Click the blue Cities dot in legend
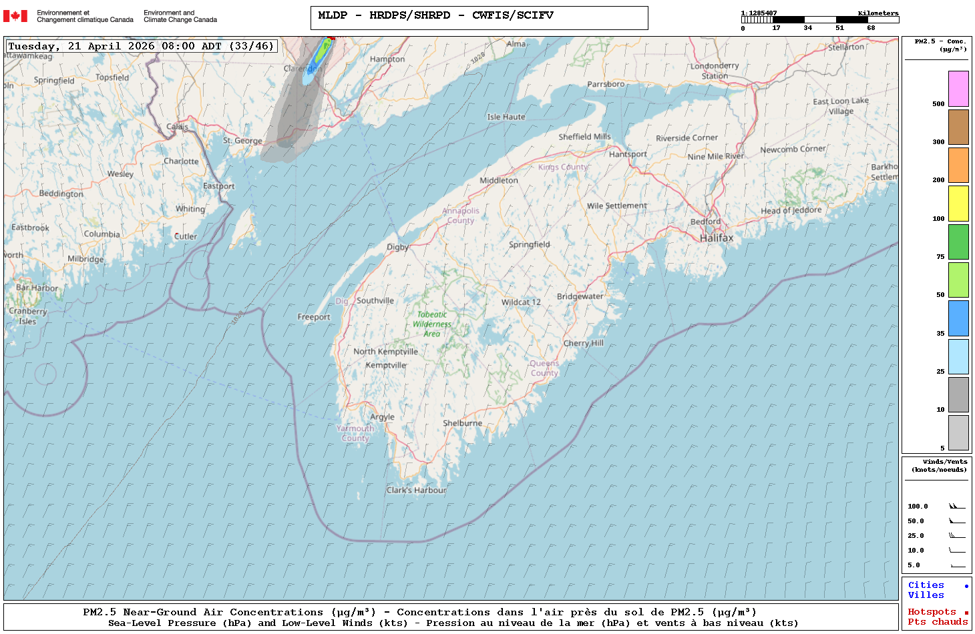 pyautogui.click(x=966, y=586)
